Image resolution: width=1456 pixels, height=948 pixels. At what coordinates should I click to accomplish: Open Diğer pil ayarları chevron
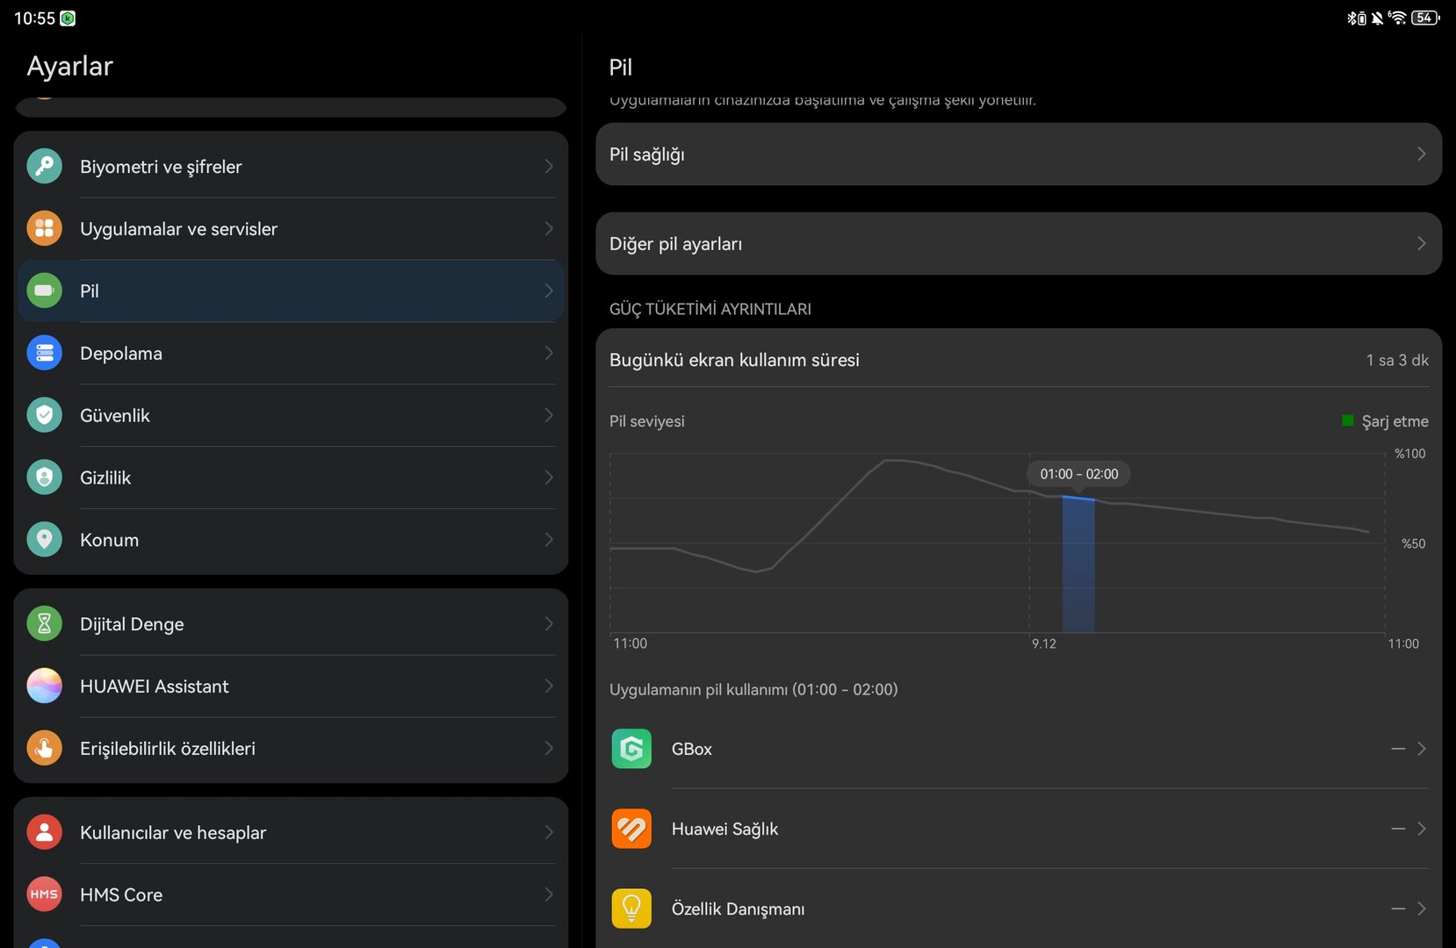click(x=1421, y=243)
